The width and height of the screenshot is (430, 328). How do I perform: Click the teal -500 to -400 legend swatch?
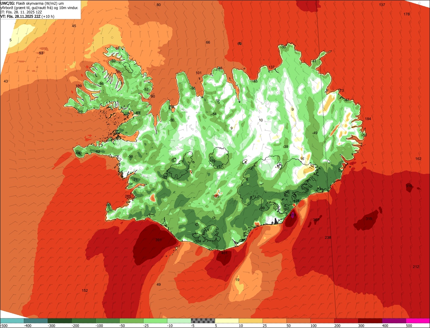[12, 321]
